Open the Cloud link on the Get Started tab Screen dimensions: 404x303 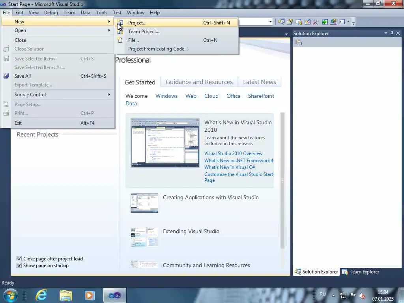coord(211,96)
